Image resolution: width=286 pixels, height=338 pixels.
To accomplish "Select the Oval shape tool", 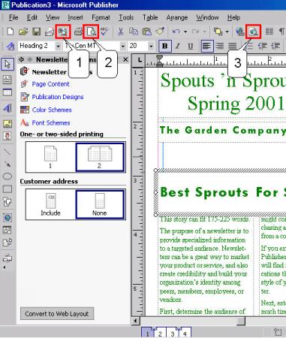I will click(7, 177).
